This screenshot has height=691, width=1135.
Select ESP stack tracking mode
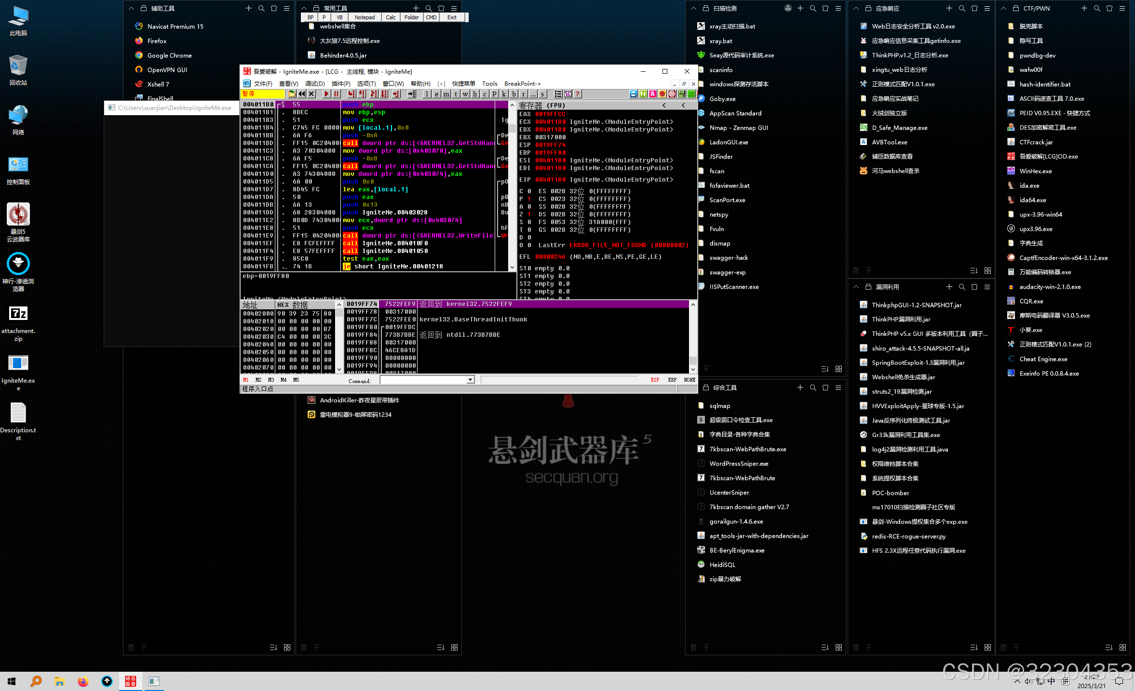pos(655,380)
